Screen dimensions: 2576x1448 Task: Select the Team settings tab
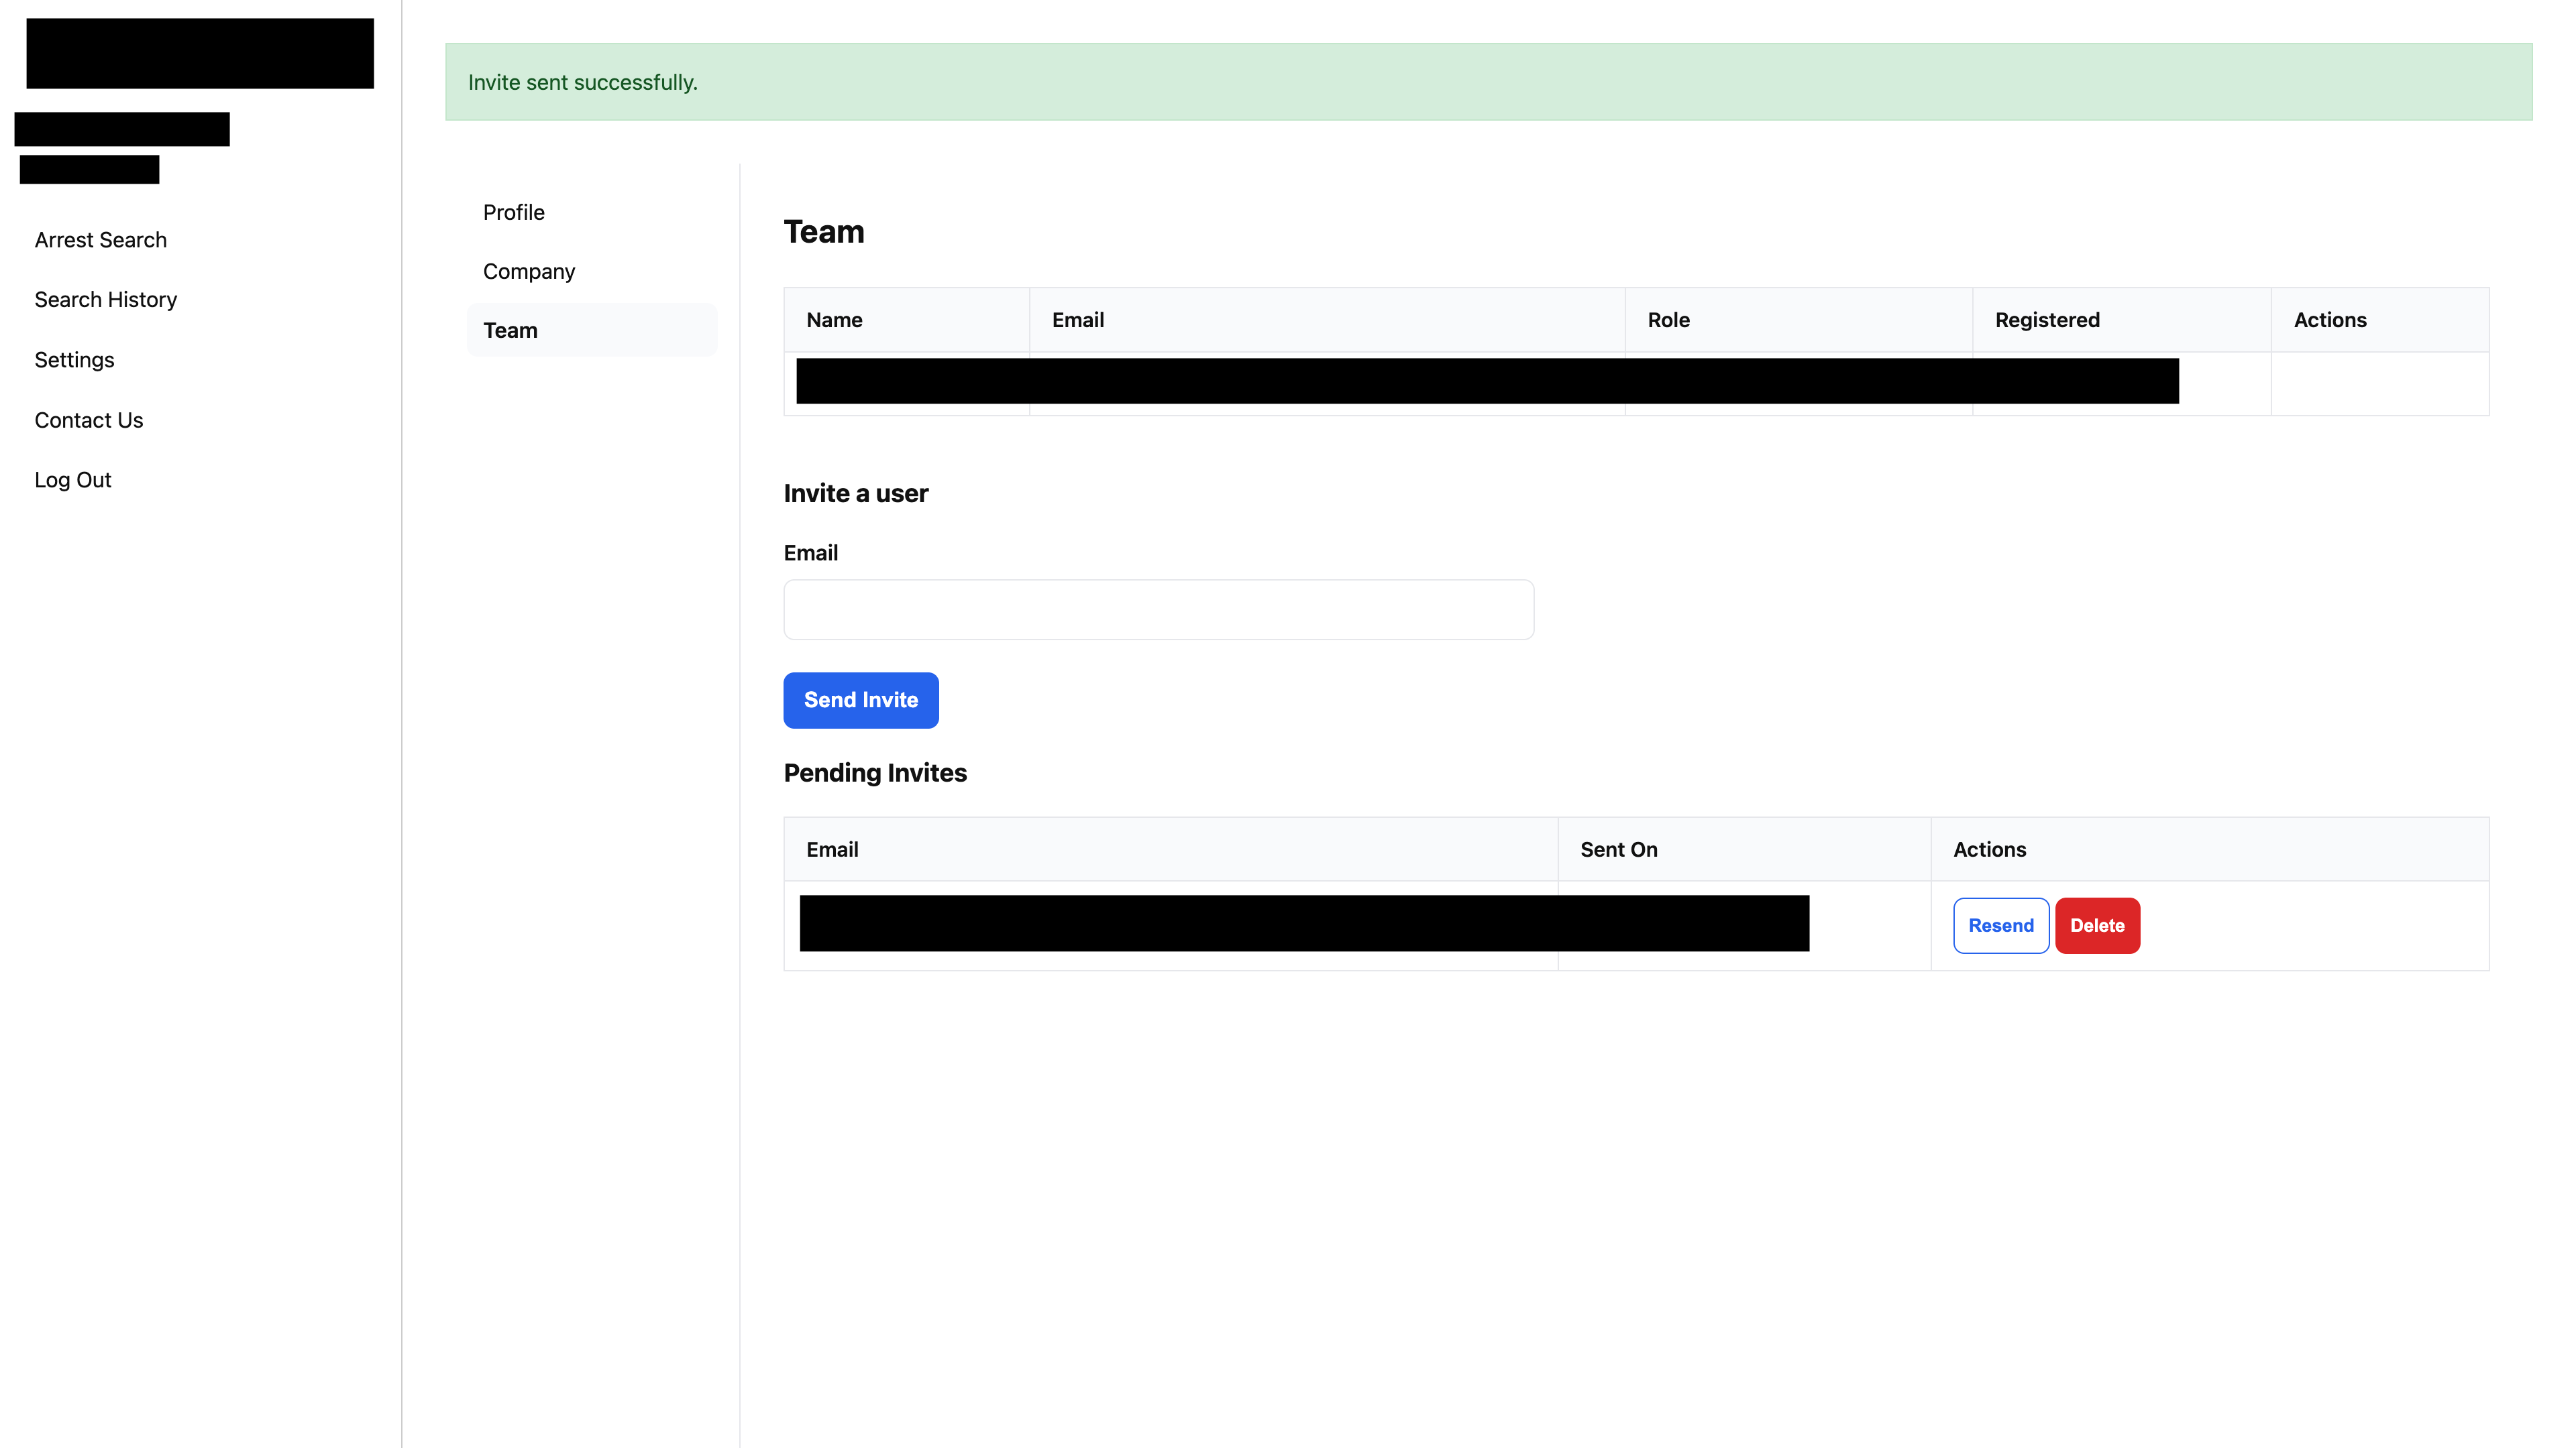pyautogui.click(x=510, y=330)
